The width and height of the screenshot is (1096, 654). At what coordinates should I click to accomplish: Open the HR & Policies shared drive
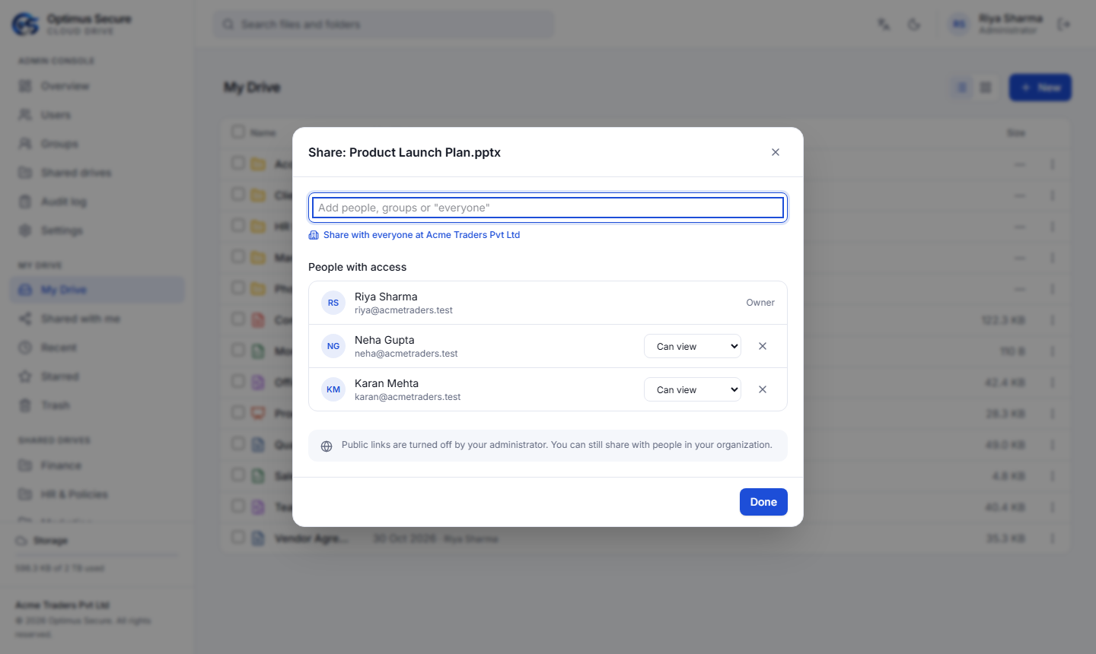pos(97,494)
